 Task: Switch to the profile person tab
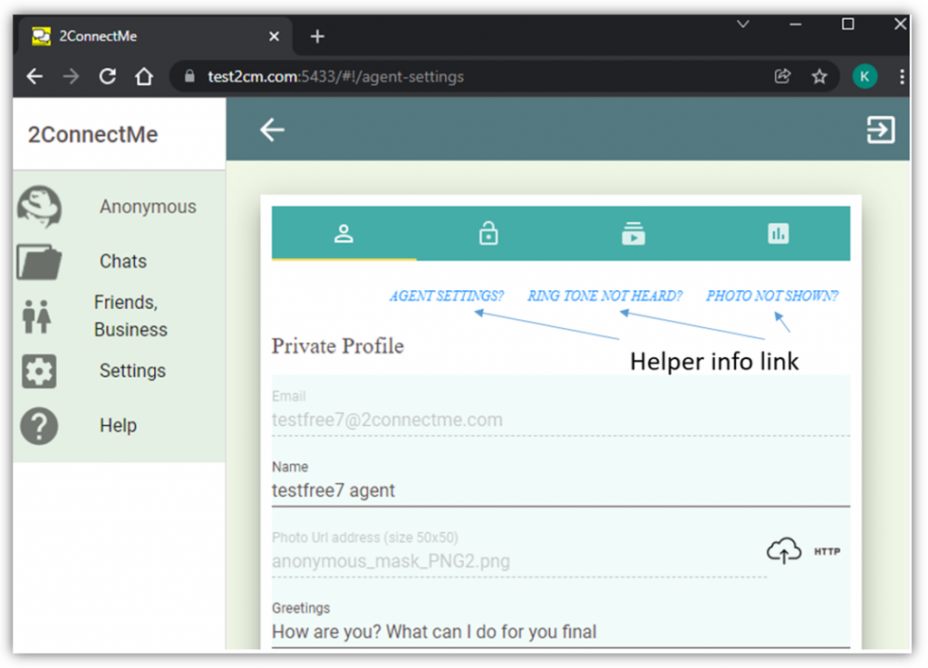point(343,234)
